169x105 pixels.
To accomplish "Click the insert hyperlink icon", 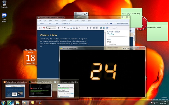I will [101, 28].
